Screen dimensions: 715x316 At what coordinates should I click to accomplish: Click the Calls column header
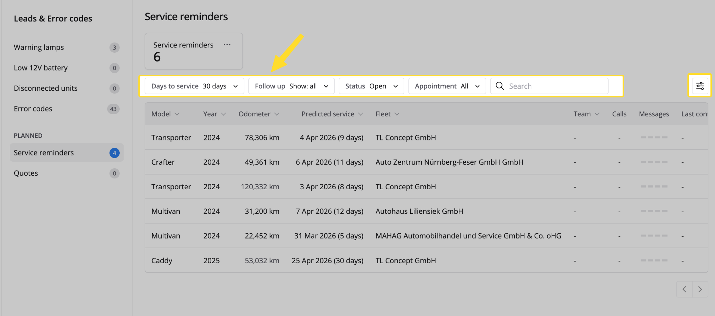pyautogui.click(x=619, y=114)
